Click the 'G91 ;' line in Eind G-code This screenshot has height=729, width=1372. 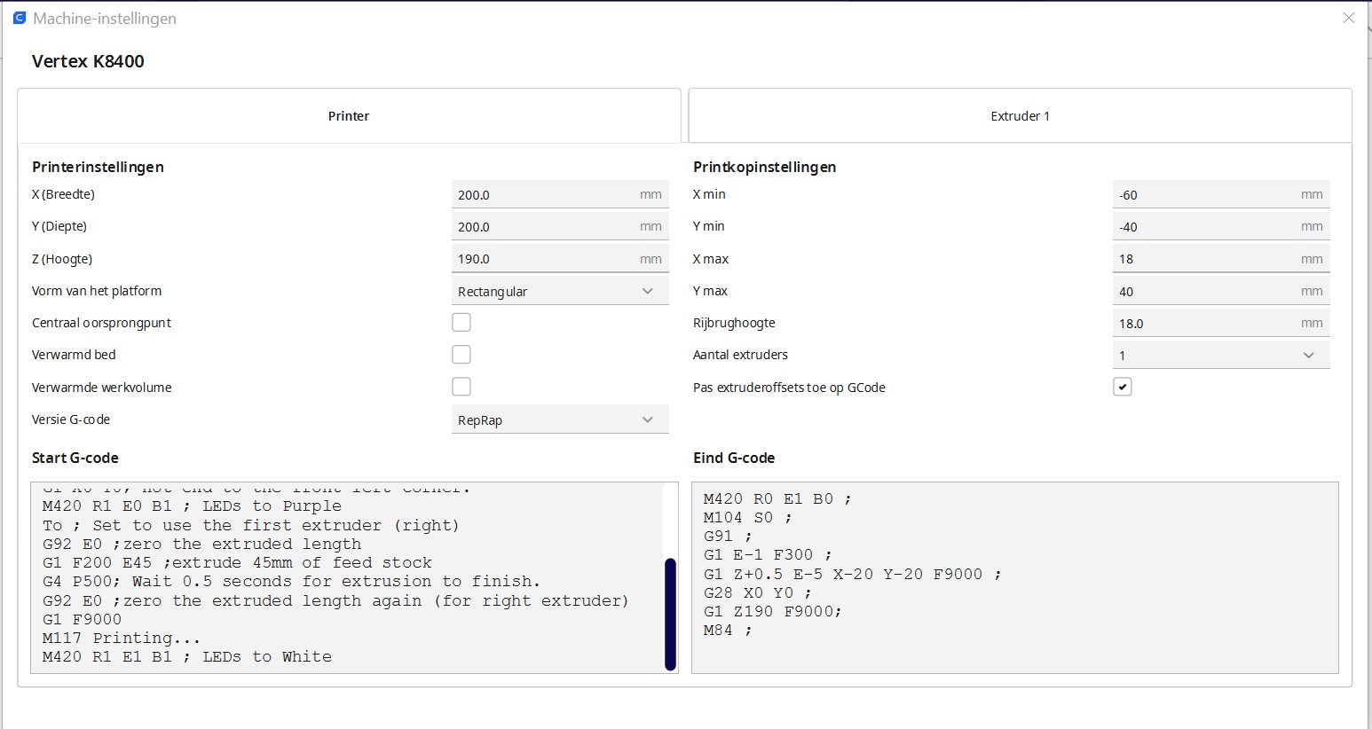728,536
